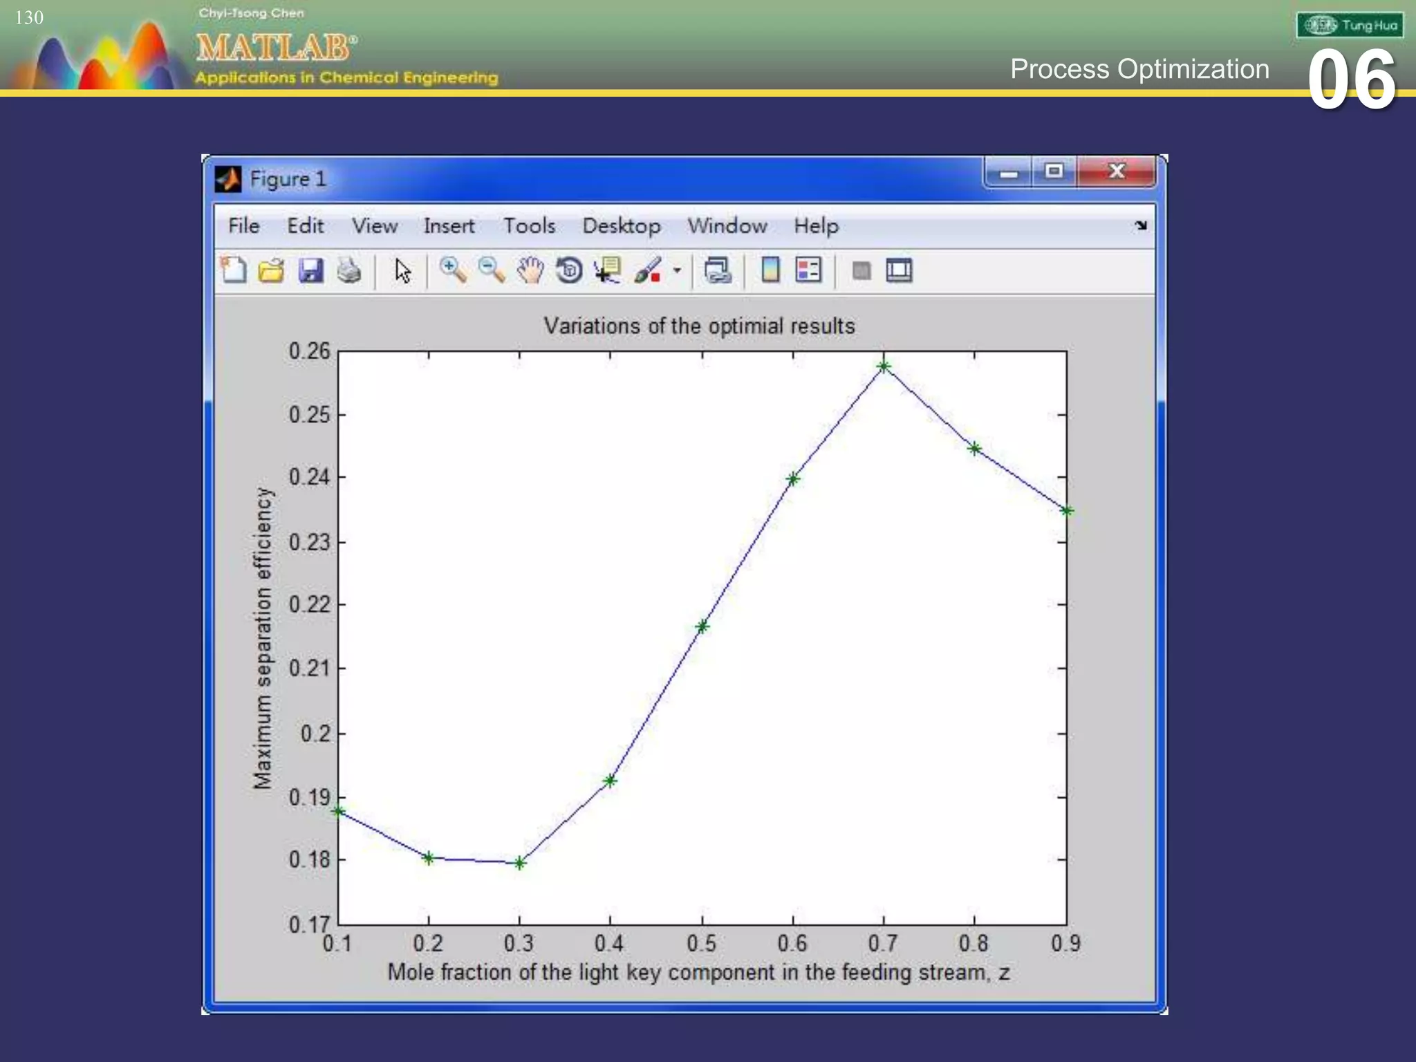Click the x-axis label about mole fraction

pyautogui.click(x=698, y=972)
